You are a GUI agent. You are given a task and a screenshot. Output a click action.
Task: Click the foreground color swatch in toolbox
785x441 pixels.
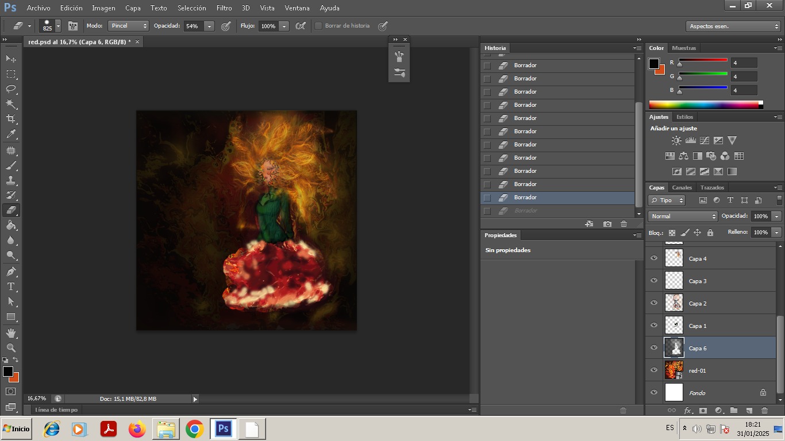pos(7,372)
